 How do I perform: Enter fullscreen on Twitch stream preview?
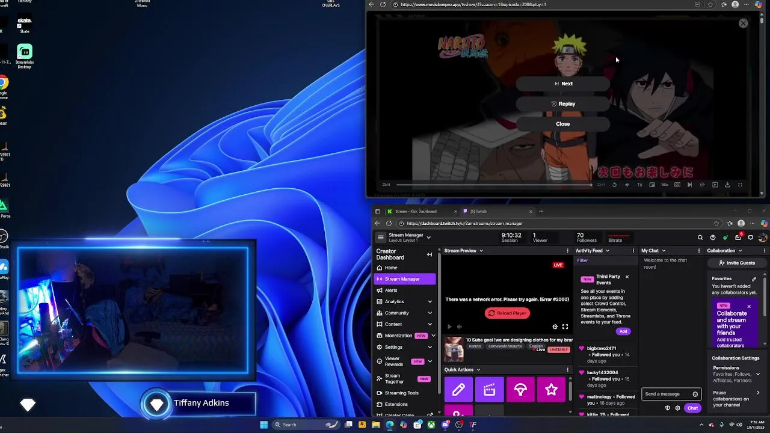[x=565, y=327]
